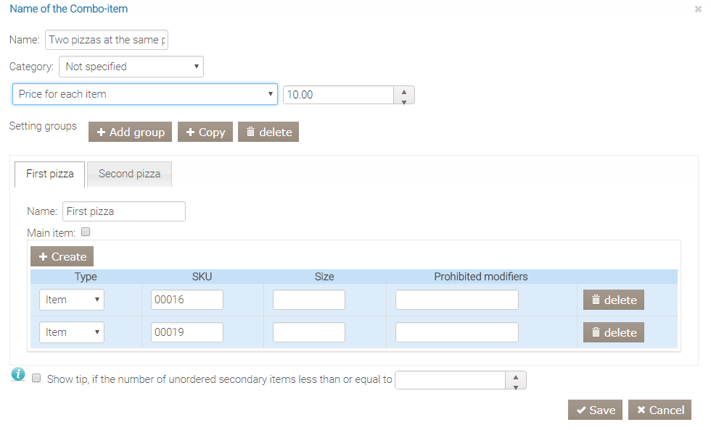Close the Combo-item dialog with the X

point(698,9)
